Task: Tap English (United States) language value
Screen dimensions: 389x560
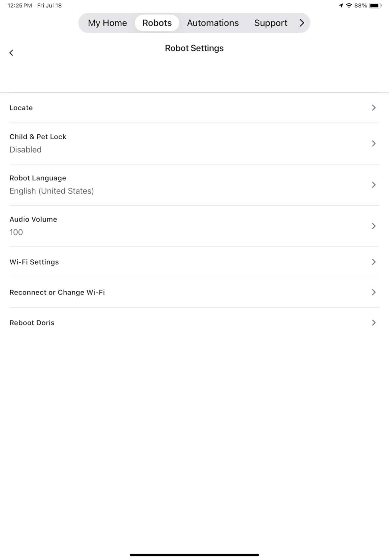Action: (x=51, y=191)
